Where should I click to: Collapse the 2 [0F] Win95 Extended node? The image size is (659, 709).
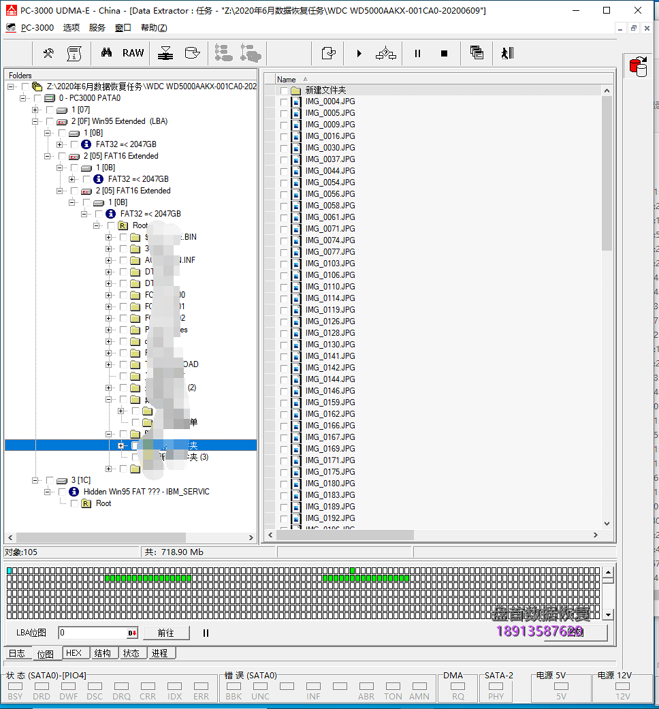coord(35,121)
